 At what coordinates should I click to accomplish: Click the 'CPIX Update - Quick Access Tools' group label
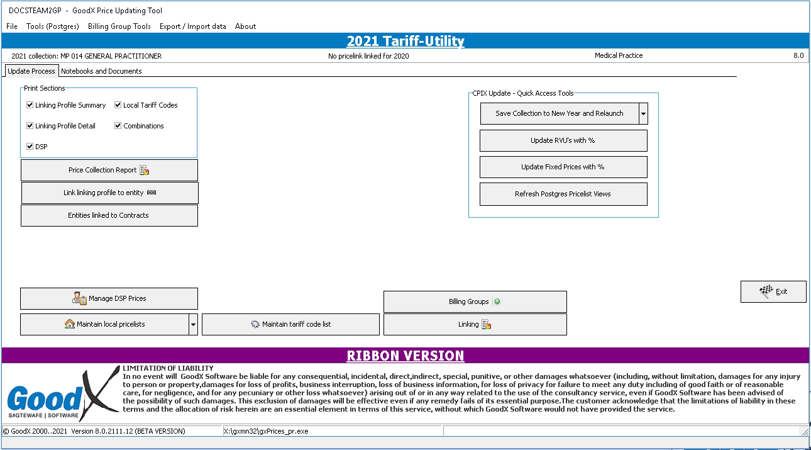coord(523,93)
